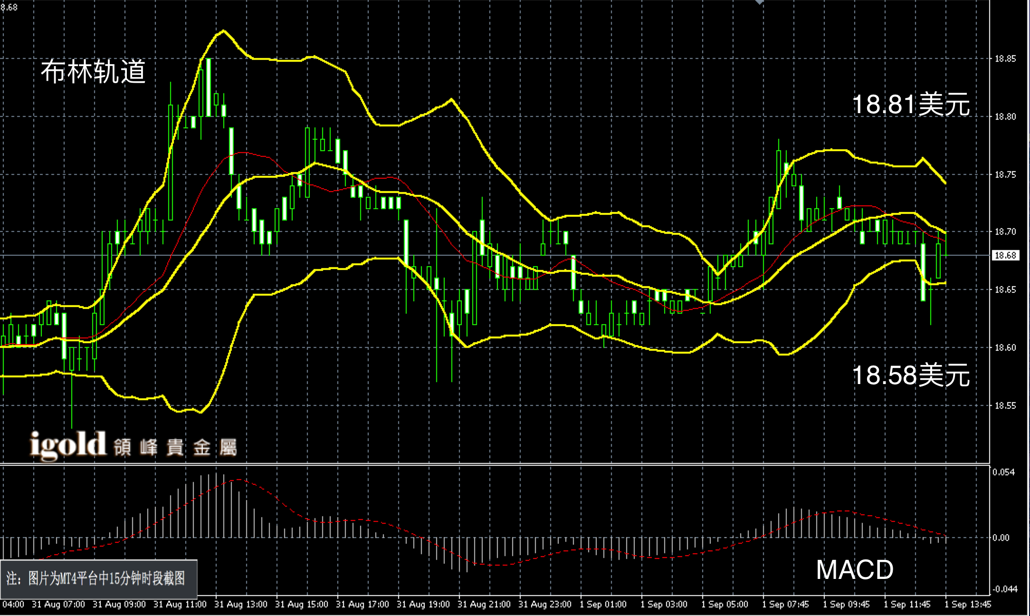
Task: Click the 0.00 MACD zero level label
Action: [1001, 538]
